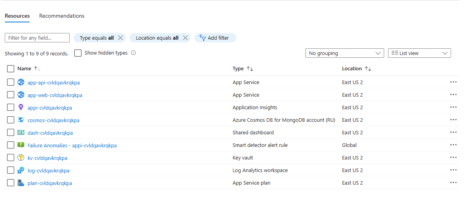Click the App Service icon for app-api-cvldqavkrqkpa
Image resolution: width=466 pixels, height=218 pixels.
click(x=21, y=82)
